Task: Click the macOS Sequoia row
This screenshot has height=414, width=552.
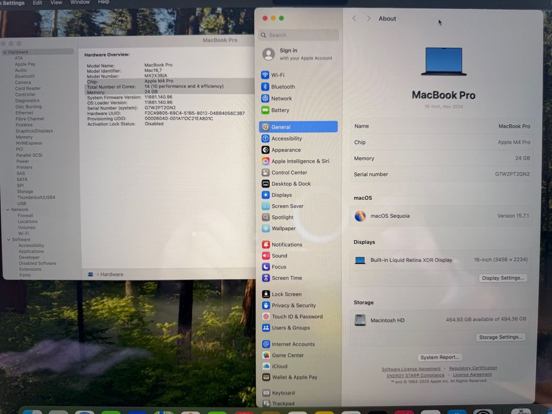Action: click(x=441, y=216)
